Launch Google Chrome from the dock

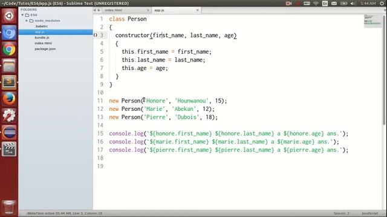(x=9, y=49)
